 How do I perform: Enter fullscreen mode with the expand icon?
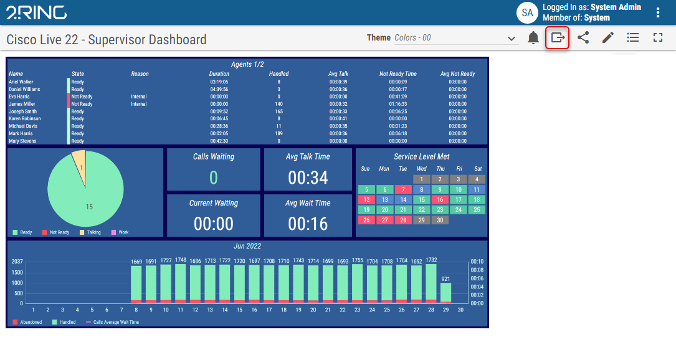[x=658, y=38]
